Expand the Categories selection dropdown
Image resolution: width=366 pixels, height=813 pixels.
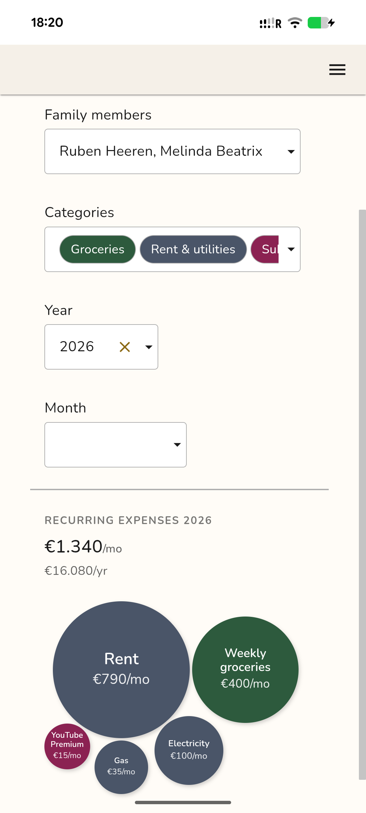click(291, 249)
